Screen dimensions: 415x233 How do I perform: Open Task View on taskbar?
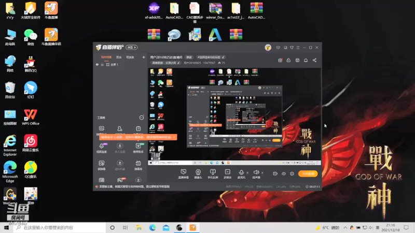126,227
